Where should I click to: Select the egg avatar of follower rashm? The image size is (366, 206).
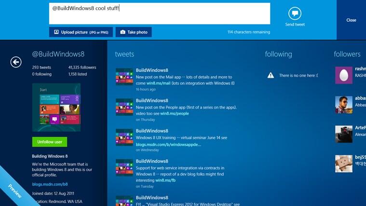[344, 75]
